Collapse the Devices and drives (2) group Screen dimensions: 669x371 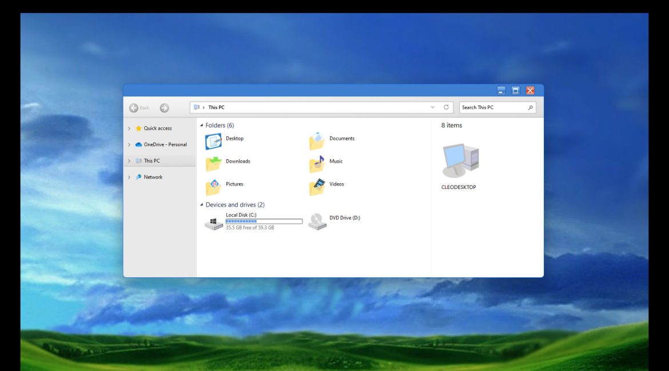click(201, 204)
